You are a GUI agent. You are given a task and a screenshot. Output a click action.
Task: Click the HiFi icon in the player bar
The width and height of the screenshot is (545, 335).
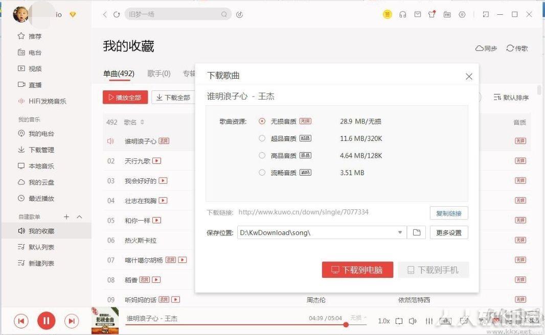446,321
